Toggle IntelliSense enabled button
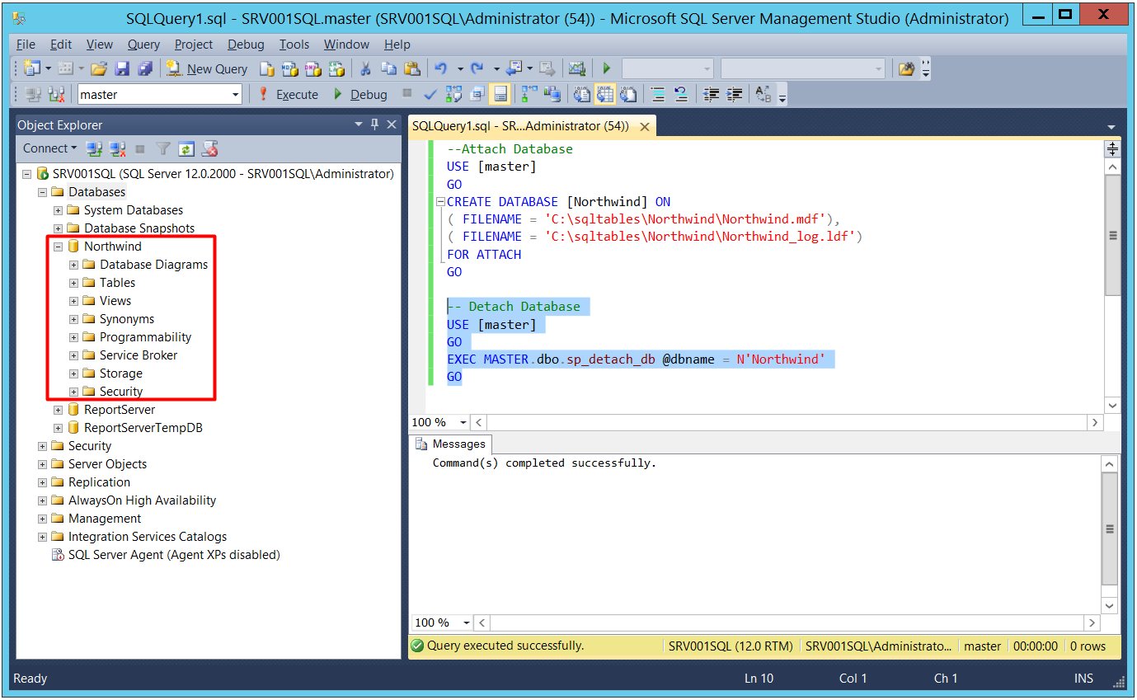The image size is (1137, 700). (x=500, y=94)
